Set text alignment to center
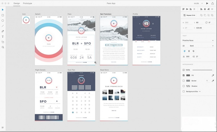 189,51
